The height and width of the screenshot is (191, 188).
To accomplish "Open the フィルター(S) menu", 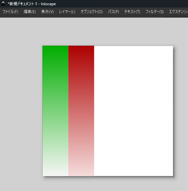I will (154, 12).
